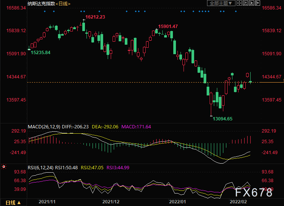Screen dimensions: 284x206
Task: Click the left RSI axis value 93.68
Action: [20, 172]
